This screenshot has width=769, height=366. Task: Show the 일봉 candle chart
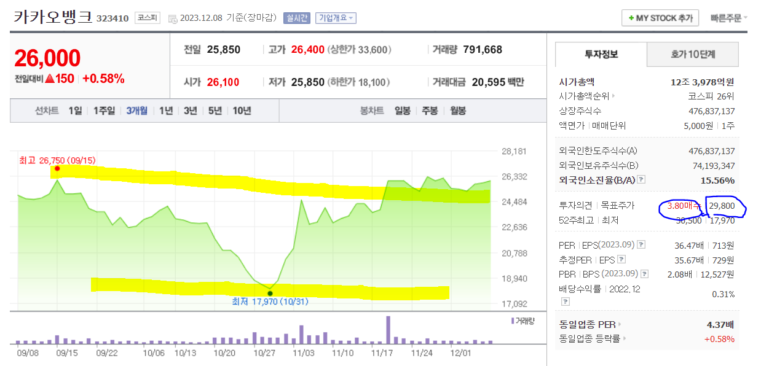pos(403,111)
